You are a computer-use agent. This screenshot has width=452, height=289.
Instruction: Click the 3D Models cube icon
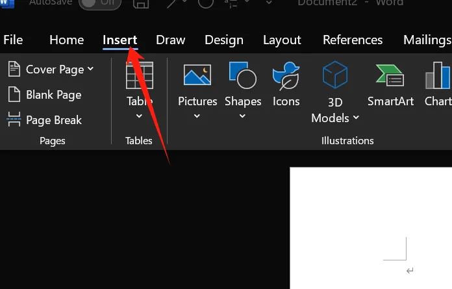click(x=335, y=75)
